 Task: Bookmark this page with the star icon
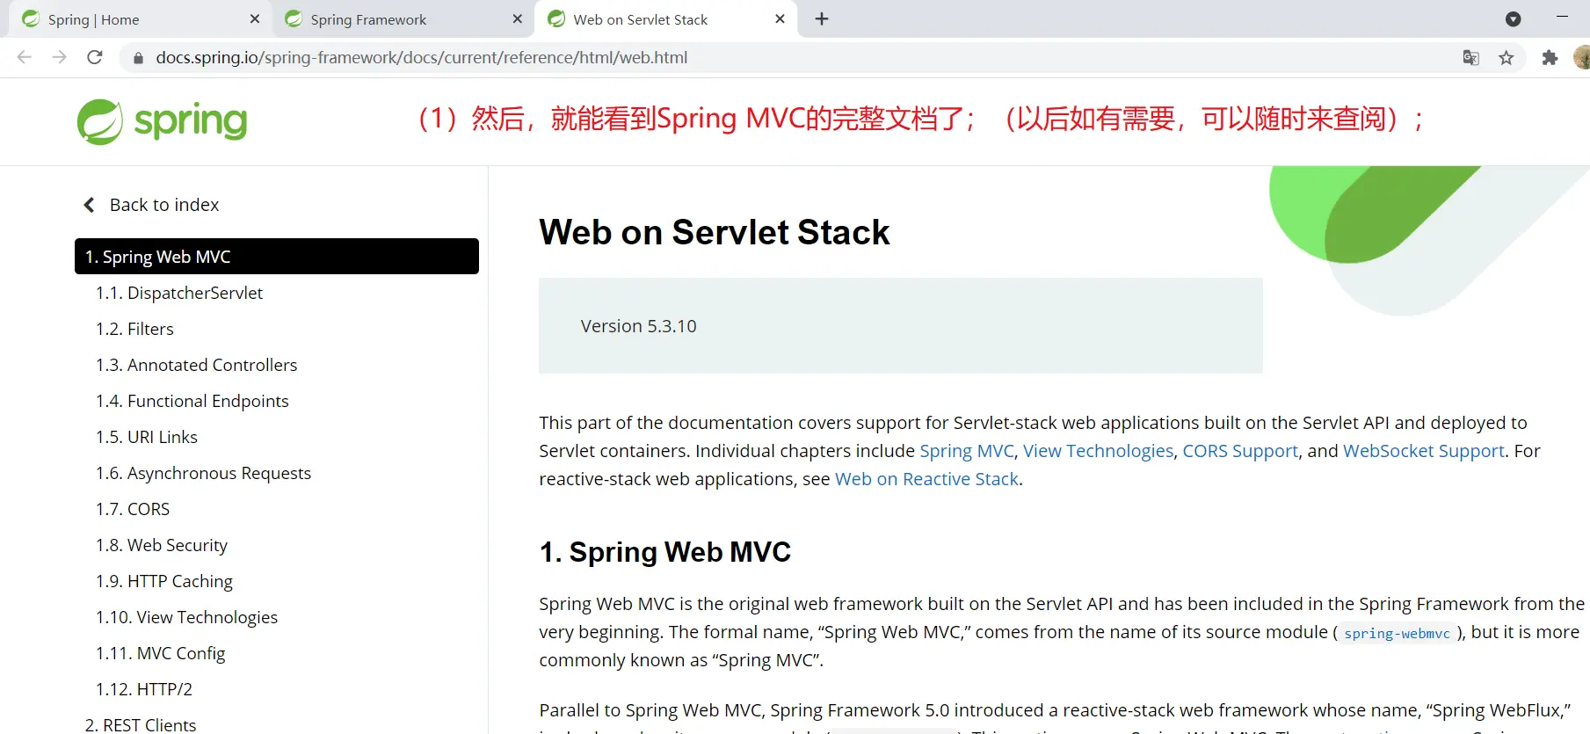click(1507, 58)
